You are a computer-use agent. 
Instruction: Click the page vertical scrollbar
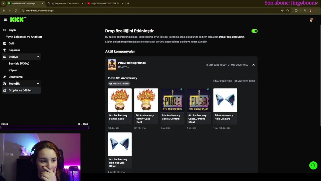point(320,75)
